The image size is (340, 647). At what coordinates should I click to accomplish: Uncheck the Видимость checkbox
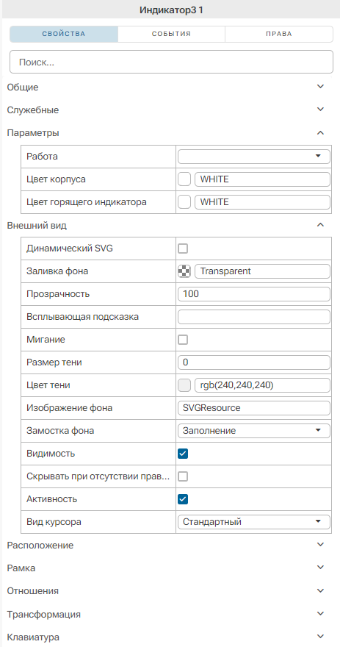(x=183, y=454)
